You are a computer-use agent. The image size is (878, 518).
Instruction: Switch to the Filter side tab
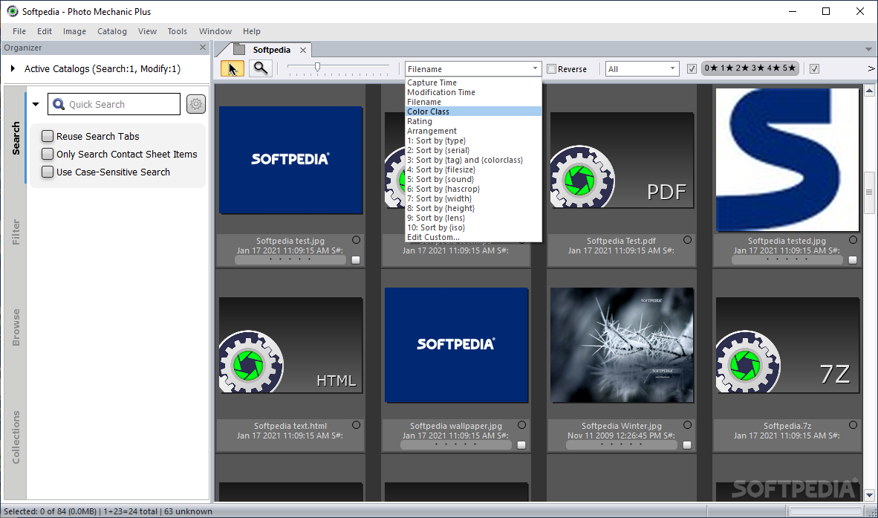[x=16, y=232]
